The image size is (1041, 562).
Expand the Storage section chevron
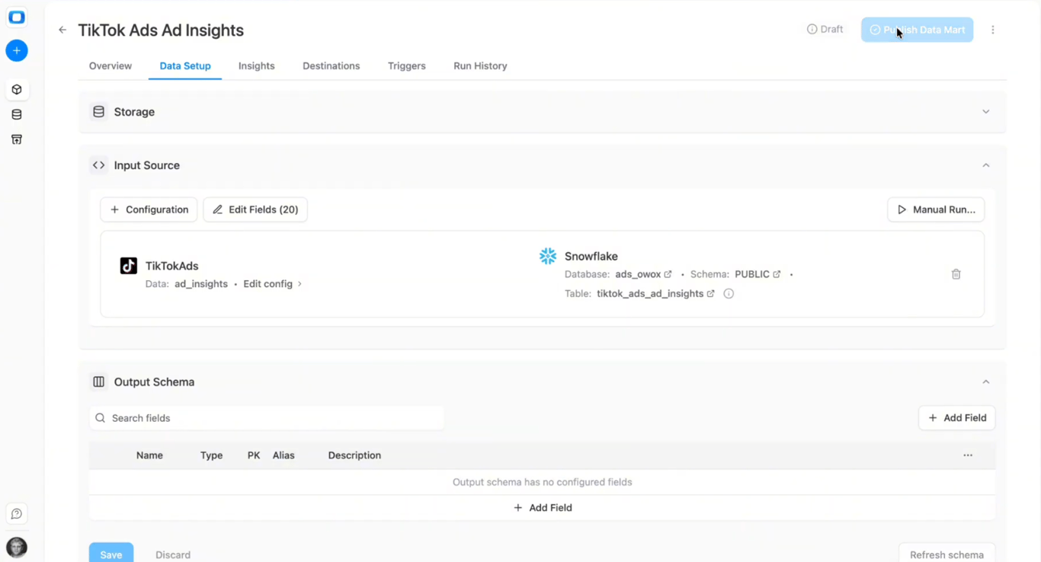(986, 112)
